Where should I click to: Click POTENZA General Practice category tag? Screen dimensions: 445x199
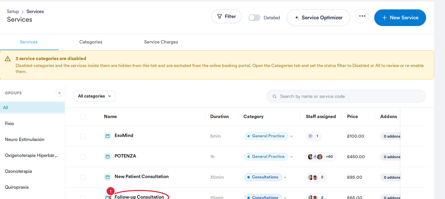coord(266,157)
